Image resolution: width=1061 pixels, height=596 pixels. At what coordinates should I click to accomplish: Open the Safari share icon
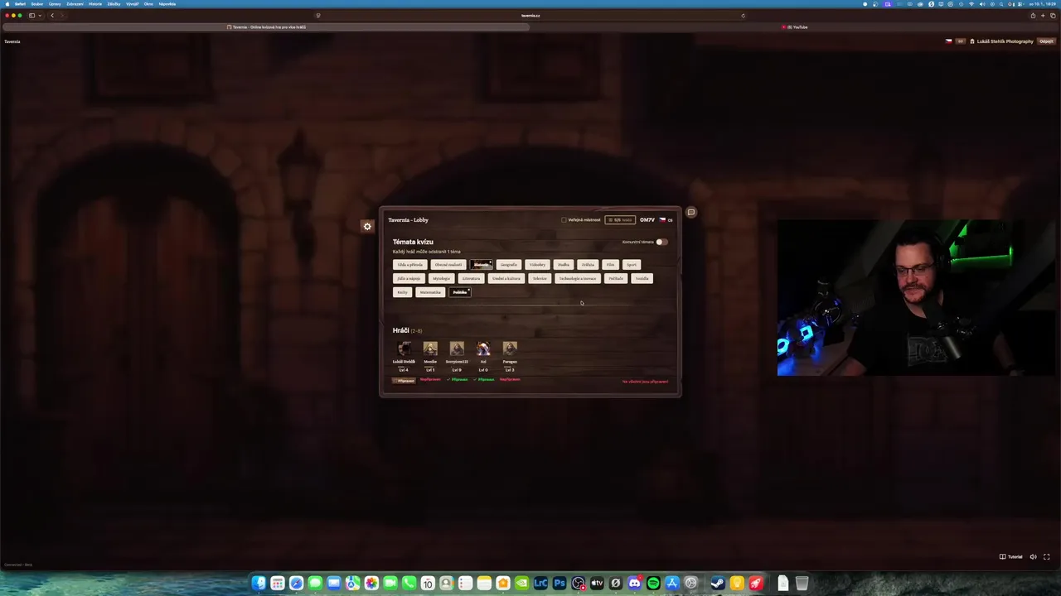[1033, 15]
